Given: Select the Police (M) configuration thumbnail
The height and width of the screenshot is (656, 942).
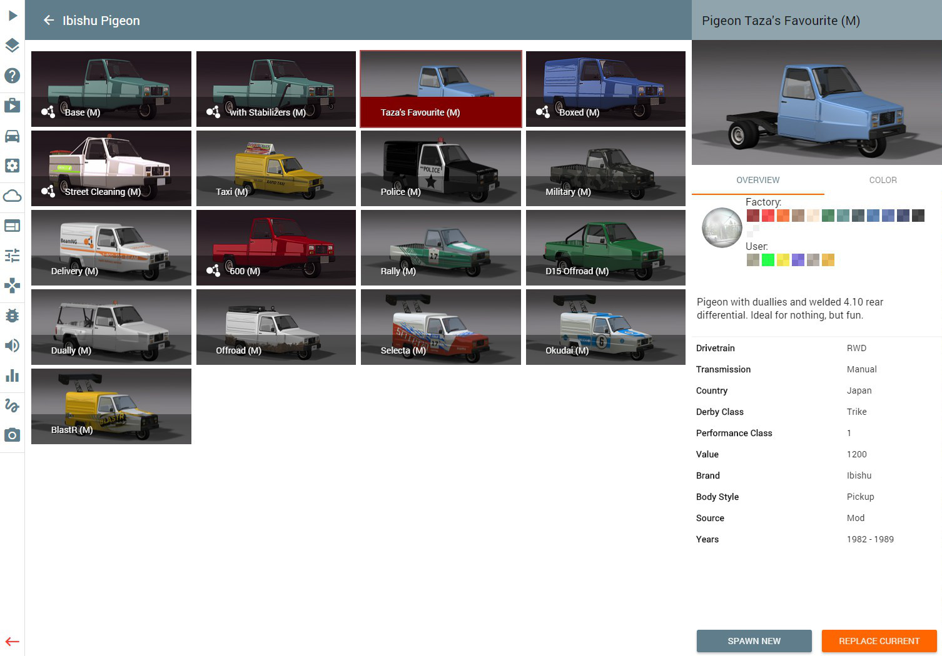Looking at the screenshot, I should pos(441,168).
